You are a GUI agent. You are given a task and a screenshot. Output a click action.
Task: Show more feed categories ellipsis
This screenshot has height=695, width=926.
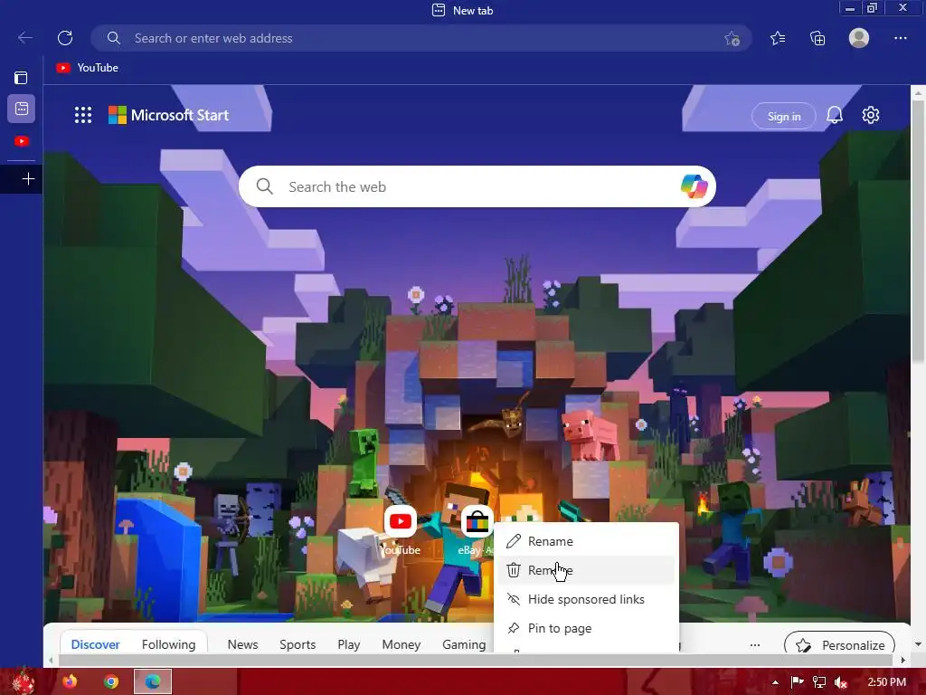[x=755, y=644]
